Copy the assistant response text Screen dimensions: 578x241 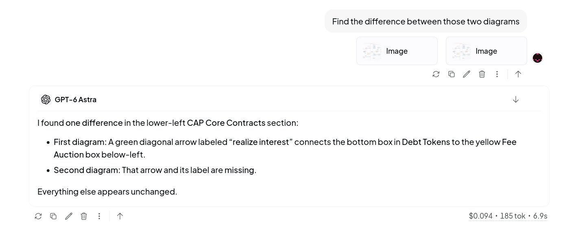[x=53, y=216]
